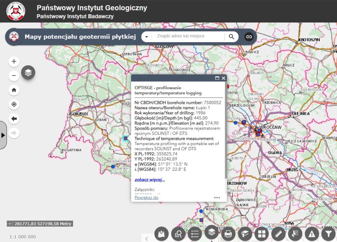Focus the 'Znajdź adres lub miejsce' field
The image size is (337, 242).
click(x=188, y=36)
